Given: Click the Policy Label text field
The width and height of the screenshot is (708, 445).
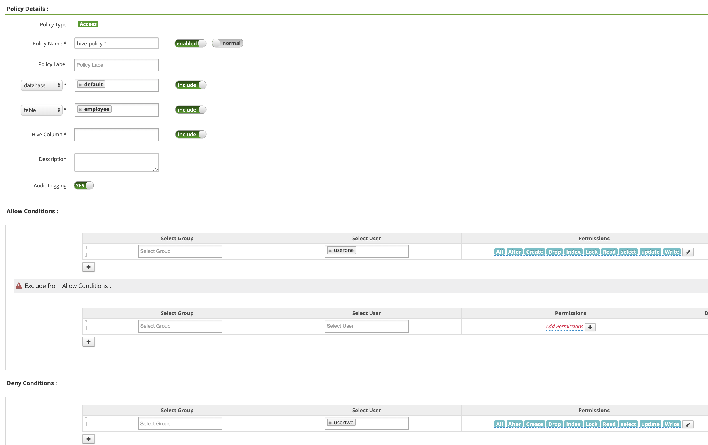Looking at the screenshot, I should pyautogui.click(x=117, y=65).
